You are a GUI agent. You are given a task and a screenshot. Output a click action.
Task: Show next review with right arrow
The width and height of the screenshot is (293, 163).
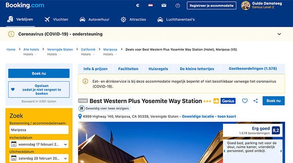click(x=281, y=151)
